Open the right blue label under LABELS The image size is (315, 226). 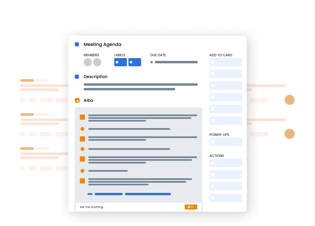pyautogui.click(x=135, y=62)
